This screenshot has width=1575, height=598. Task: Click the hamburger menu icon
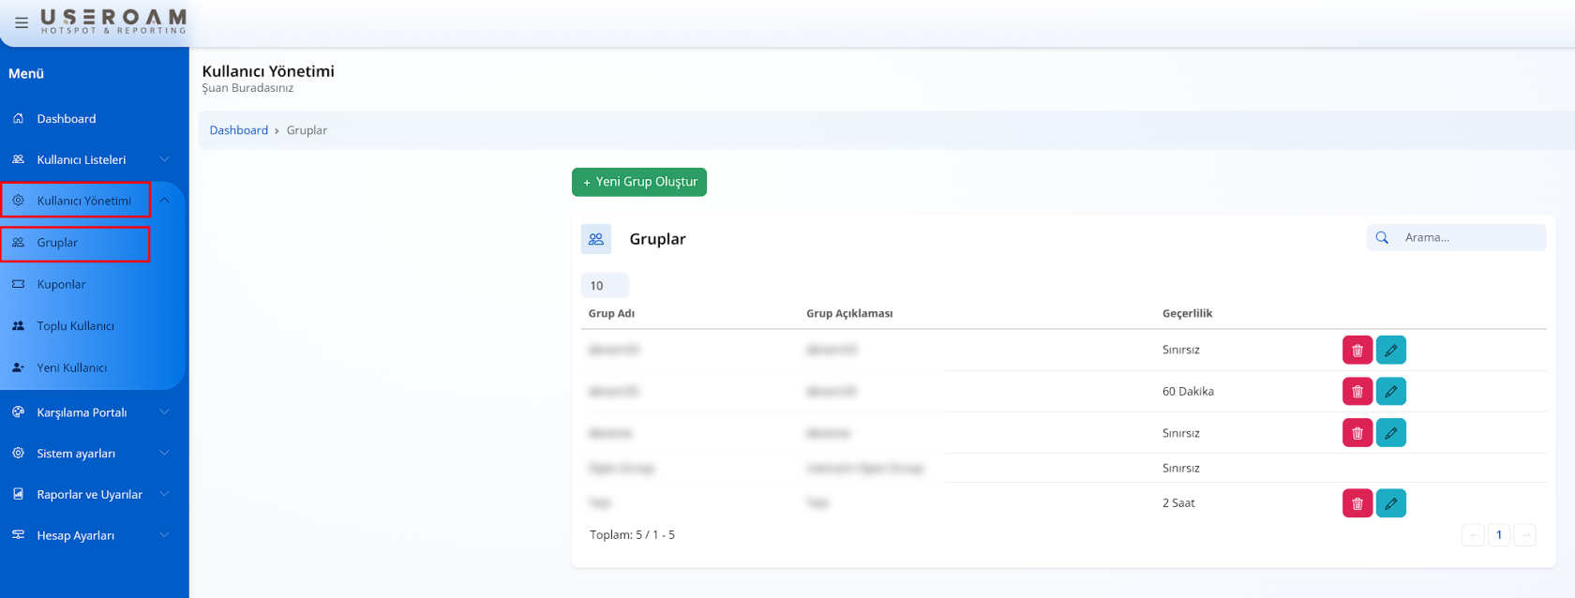22,22
